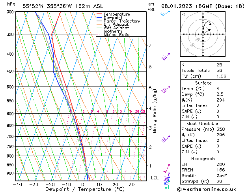Select the Dry Adiabat legend entry

112,24
